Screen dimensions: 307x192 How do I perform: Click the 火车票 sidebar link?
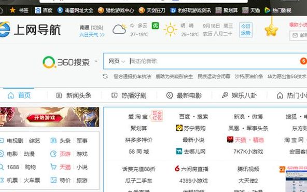[32, 180]
